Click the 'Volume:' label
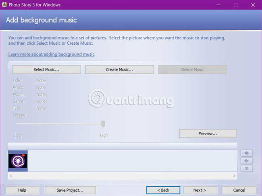Screen dimensions: 262x196 [20, 115]
